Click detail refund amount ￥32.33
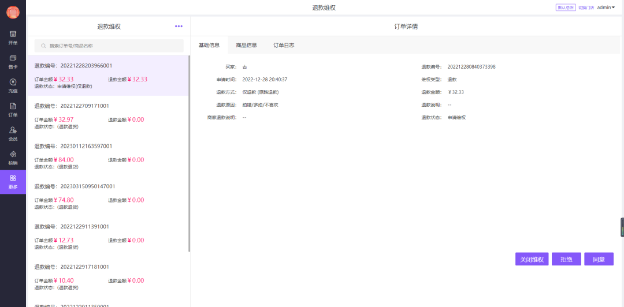The image size is (624, 307). point(456,92)
